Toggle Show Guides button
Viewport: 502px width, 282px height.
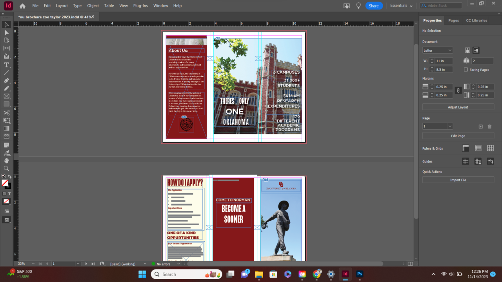point(466,161)
